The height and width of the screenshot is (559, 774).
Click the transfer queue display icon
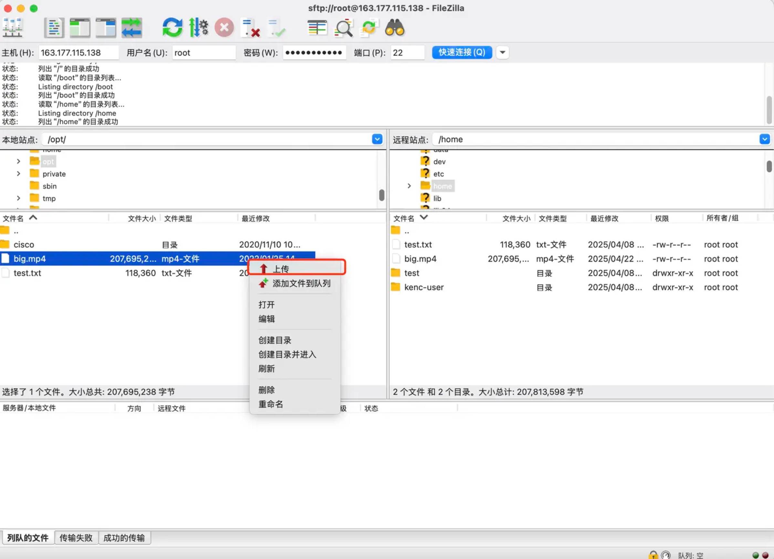click(132, 28)
